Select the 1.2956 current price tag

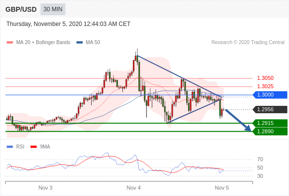tap(270, 110)
